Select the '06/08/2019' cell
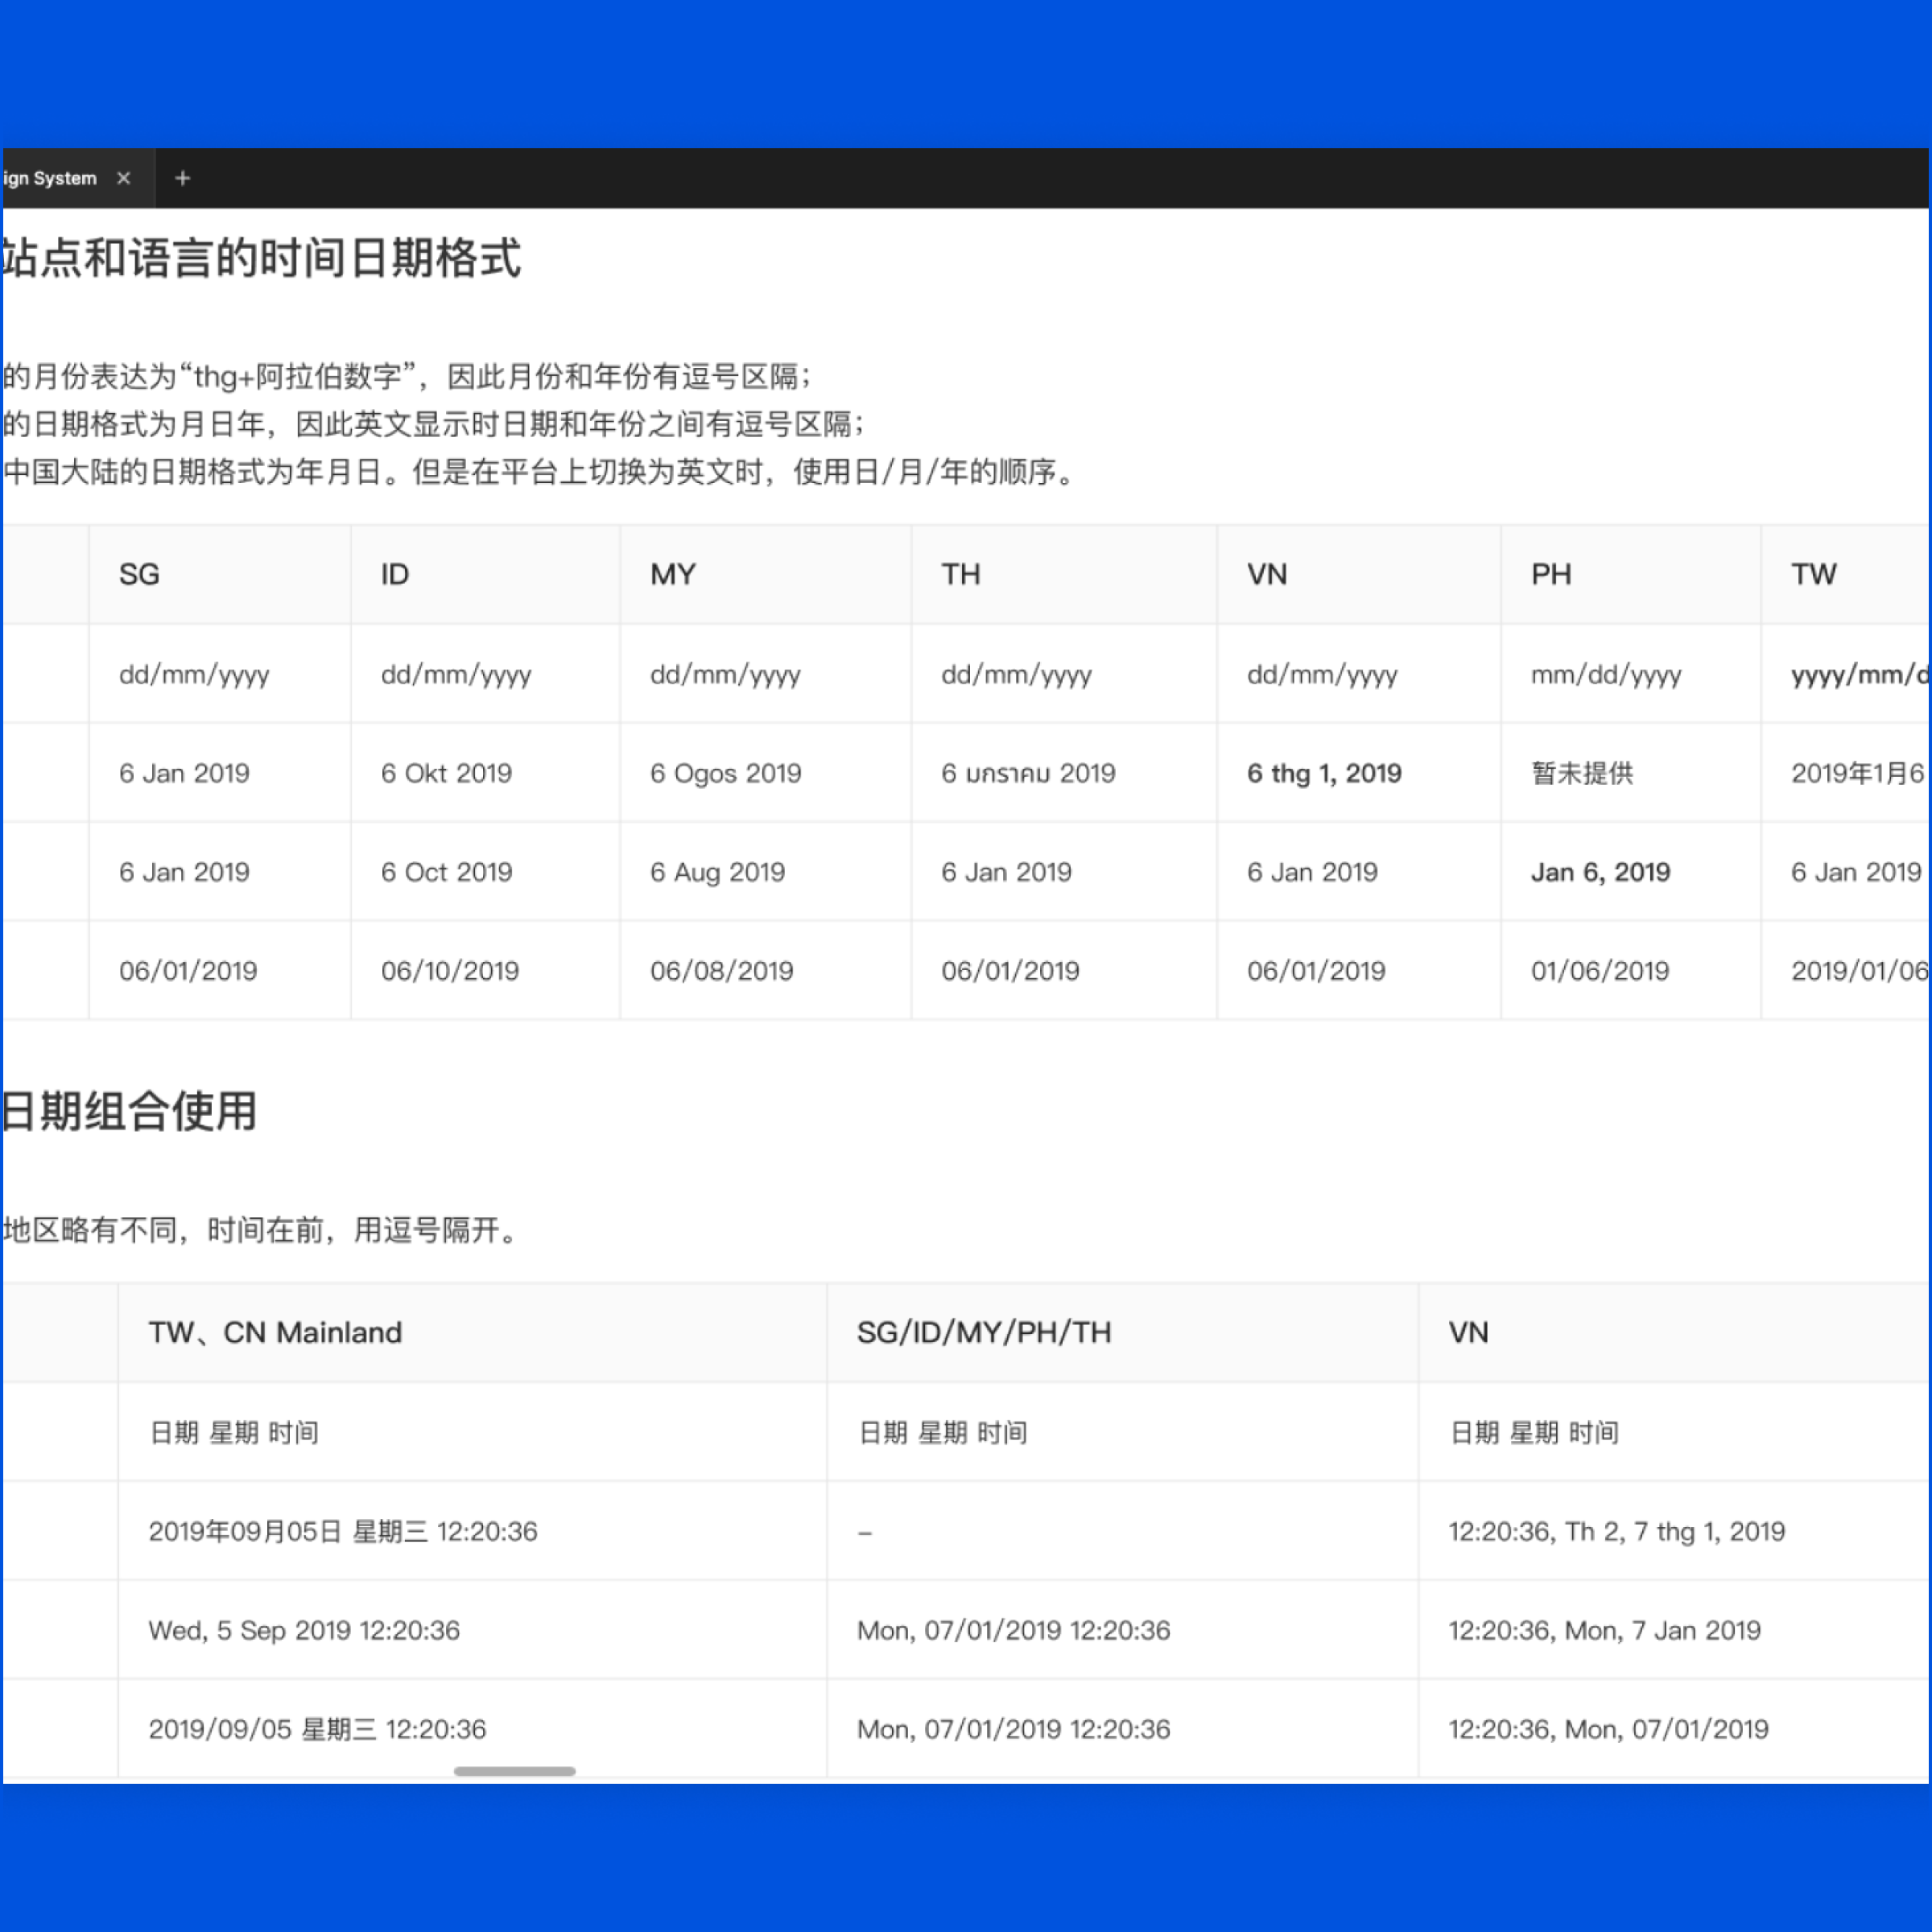 [x=765, y=970]
